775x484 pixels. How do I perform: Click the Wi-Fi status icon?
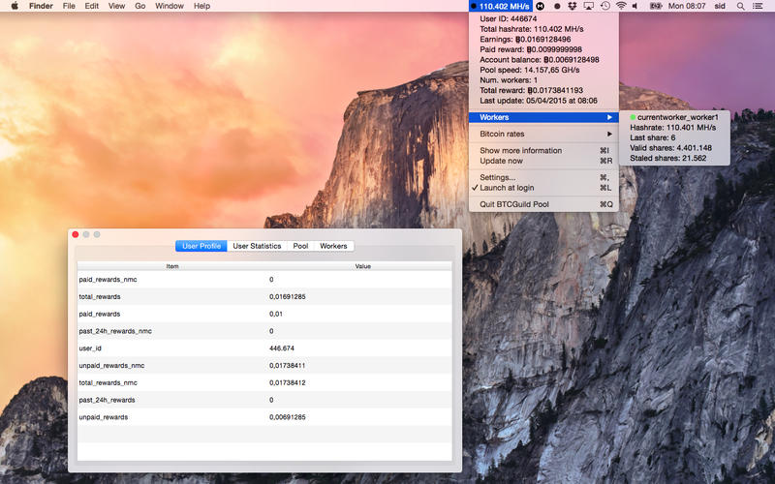click(x=620, y=6)
